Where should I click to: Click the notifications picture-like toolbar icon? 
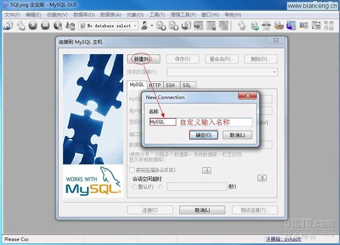pos(304,26)
